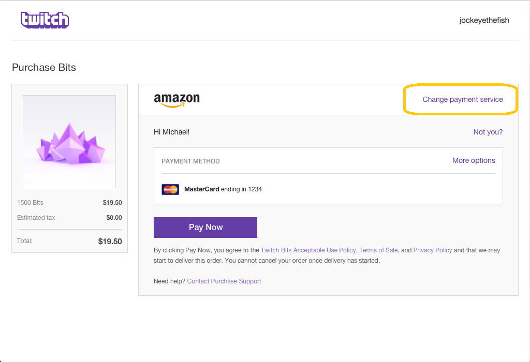Open Twitch Bits Acceptable Use Policy
This screenshot has width=530, height=362.
308,250
